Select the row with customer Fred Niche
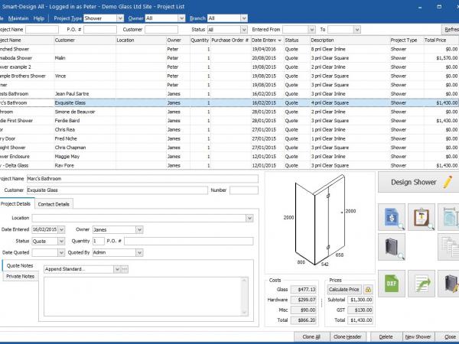459x344 pixels. [x=229, y=138]
